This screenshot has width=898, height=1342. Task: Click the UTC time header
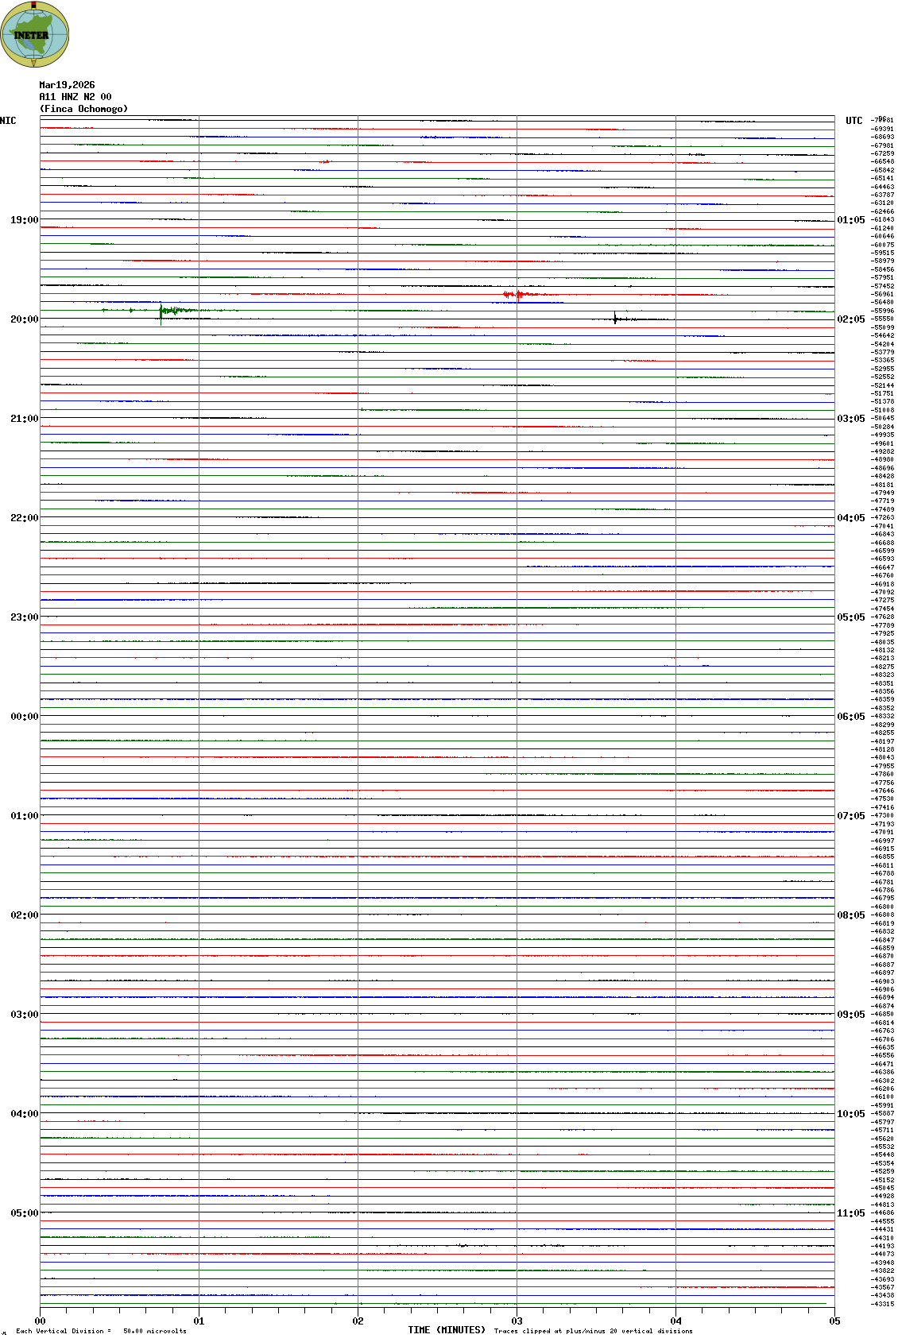pyautogui.click(x=853, y=121)
